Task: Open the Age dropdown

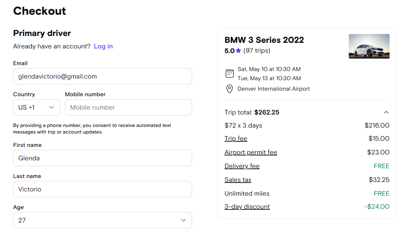Action: coord(102,220)
